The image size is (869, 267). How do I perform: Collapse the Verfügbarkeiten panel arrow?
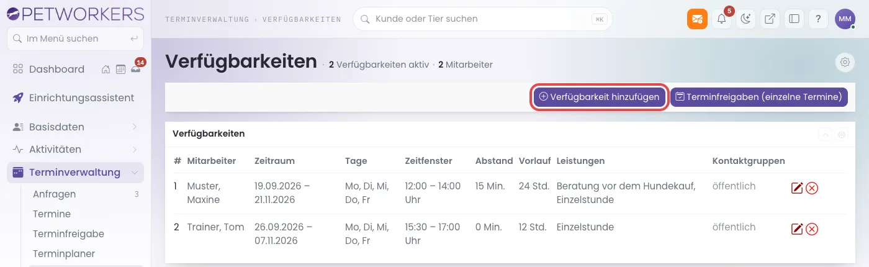[x=826, y=134]
